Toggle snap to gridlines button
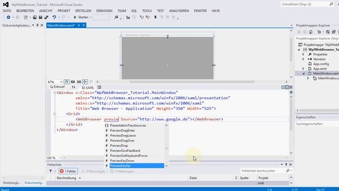The width and height of the screenshot is (339, 191). click(79, 82)
